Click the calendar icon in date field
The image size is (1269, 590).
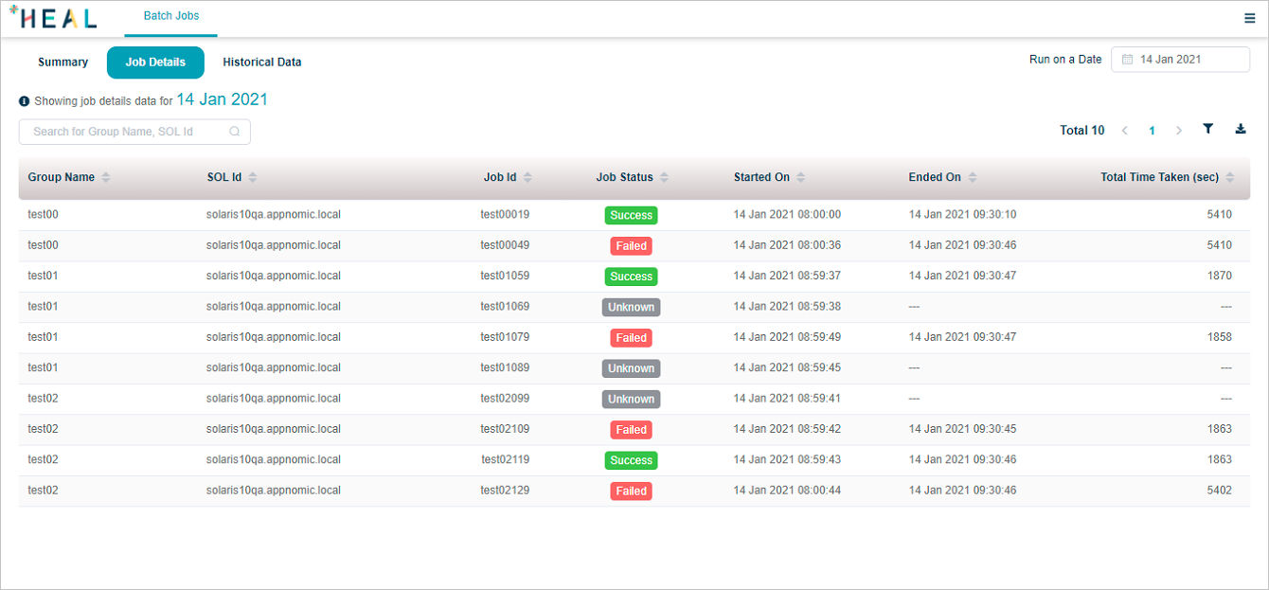pos(1127,60)
